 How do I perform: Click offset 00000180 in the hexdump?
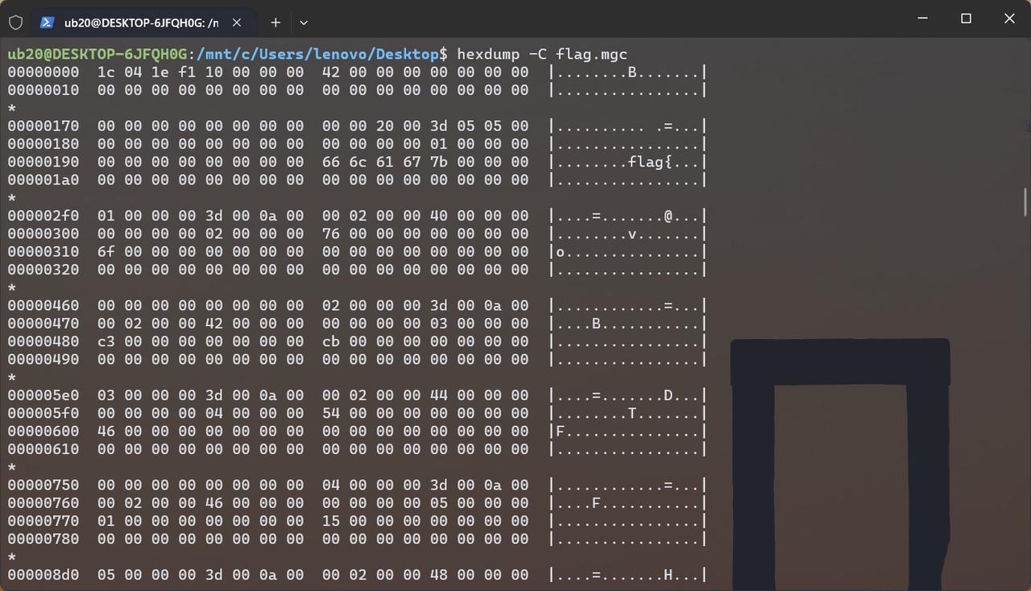coord(43,143)
